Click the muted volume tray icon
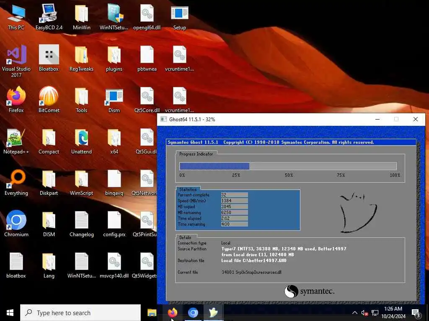Image resolution: width=429 pixels, height=321 pixels. (365, 313)
